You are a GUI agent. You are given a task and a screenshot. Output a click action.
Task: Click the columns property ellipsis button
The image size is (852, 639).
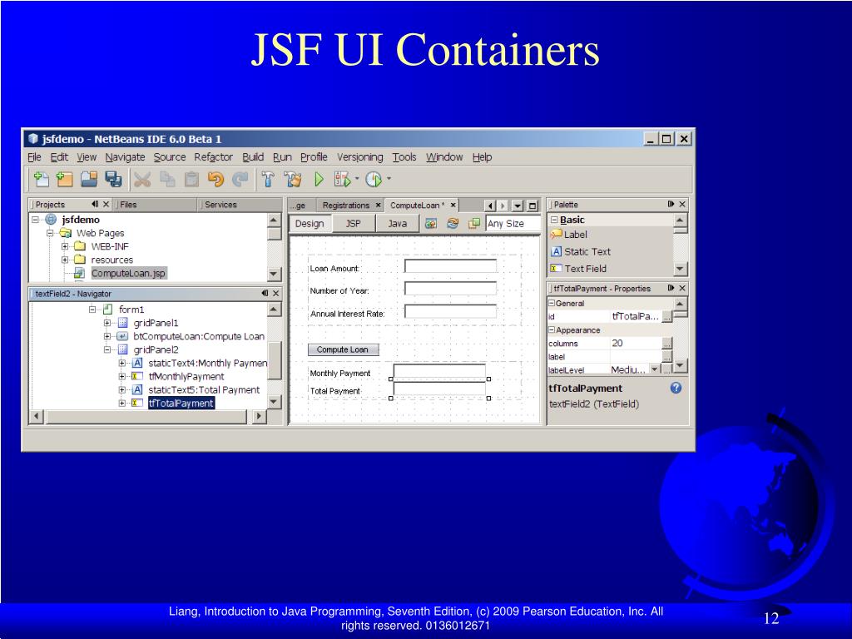pos(667,344)
